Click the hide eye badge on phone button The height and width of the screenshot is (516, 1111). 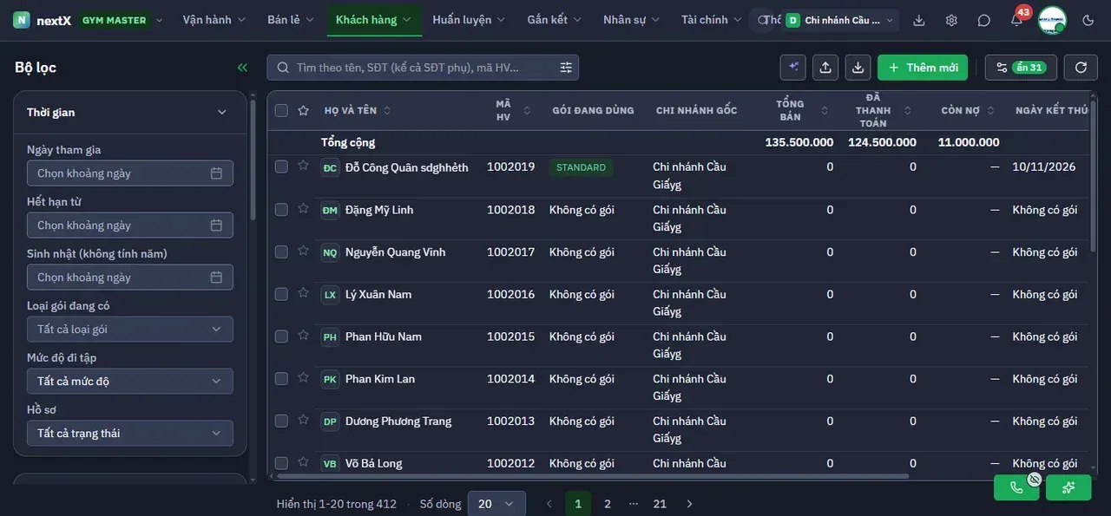pyautogui.click(x=1035, y=479)
